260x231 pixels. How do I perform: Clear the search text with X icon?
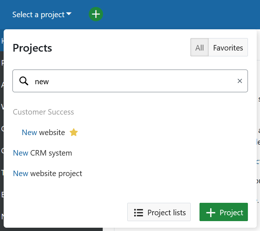240,81
